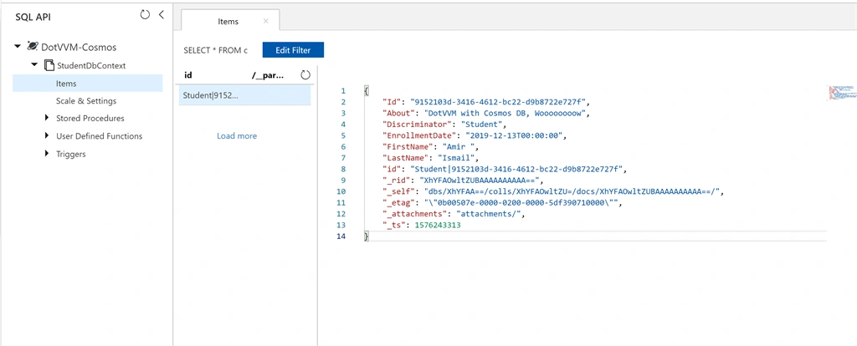857x346 pixels.
Task: Refresh the SQL API resource tree
Action: point(145,15)
